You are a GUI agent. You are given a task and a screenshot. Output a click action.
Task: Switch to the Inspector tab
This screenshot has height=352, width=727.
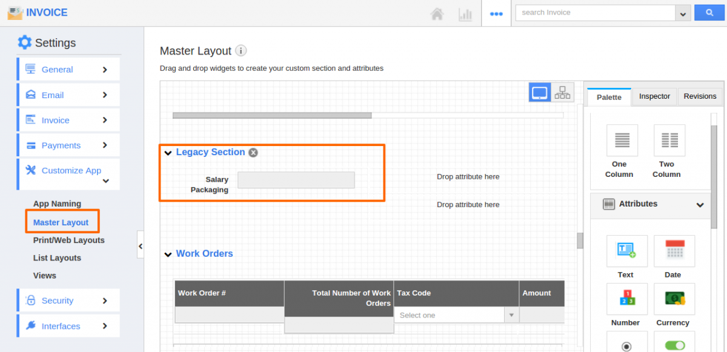click(654, 96)
